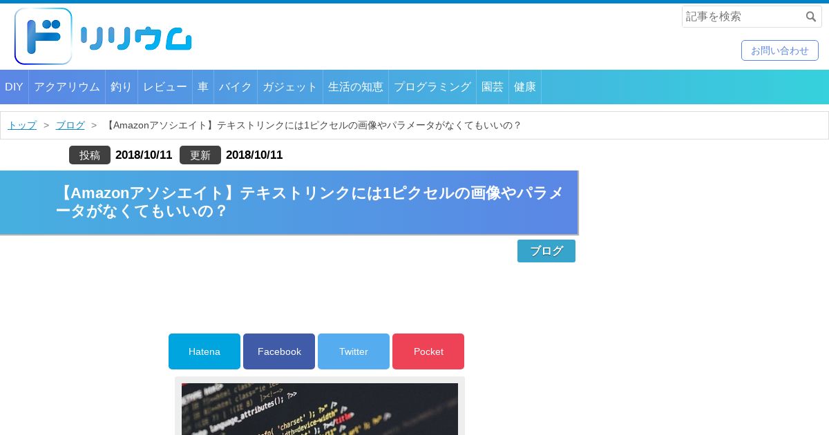Share the article on Hatena
This screenshot has width=829, height=435.
(204, 351)
